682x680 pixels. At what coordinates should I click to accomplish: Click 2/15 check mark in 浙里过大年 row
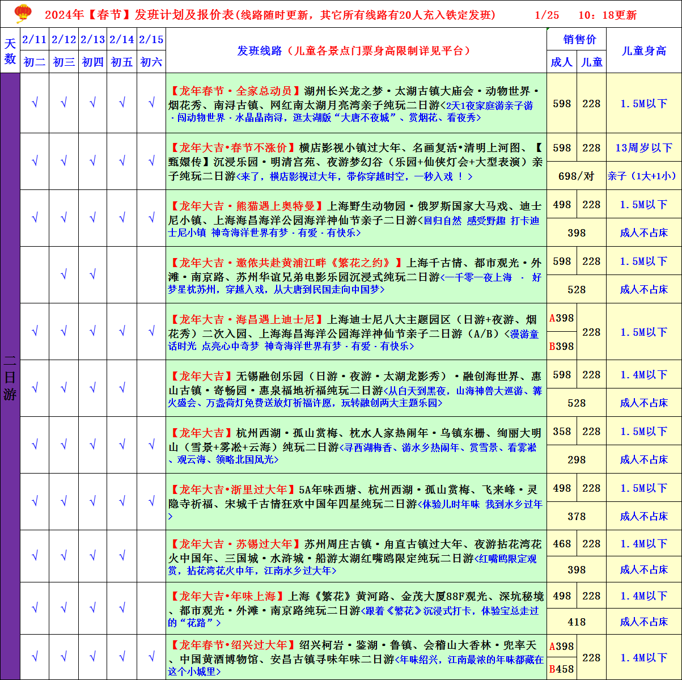pyautogui.click(x=151, y=502)
